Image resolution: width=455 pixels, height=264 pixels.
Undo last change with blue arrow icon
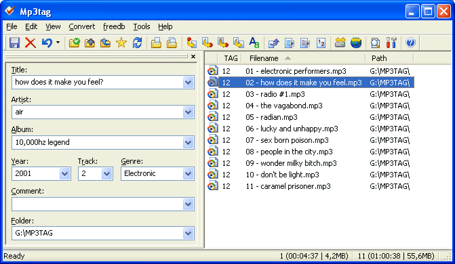46,43
